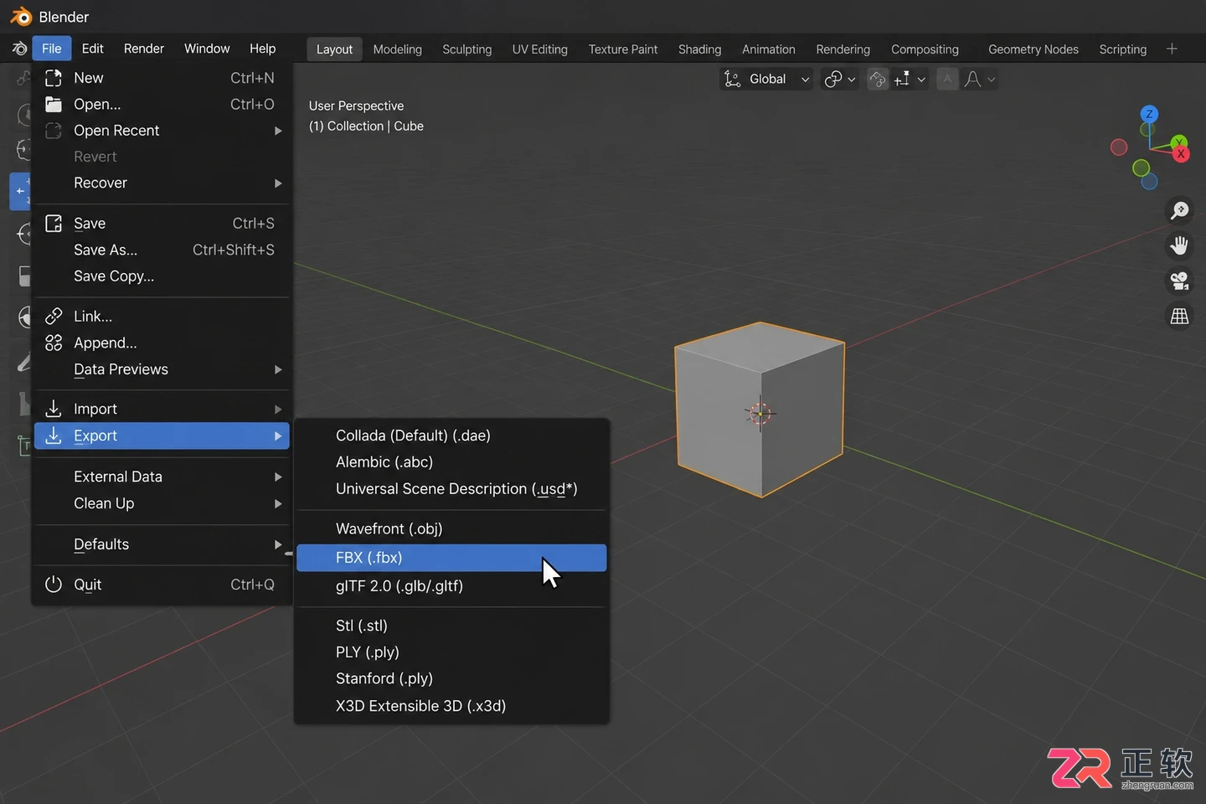Open the Edit menu
This screenshot has height=804, width=1206.
93,49
